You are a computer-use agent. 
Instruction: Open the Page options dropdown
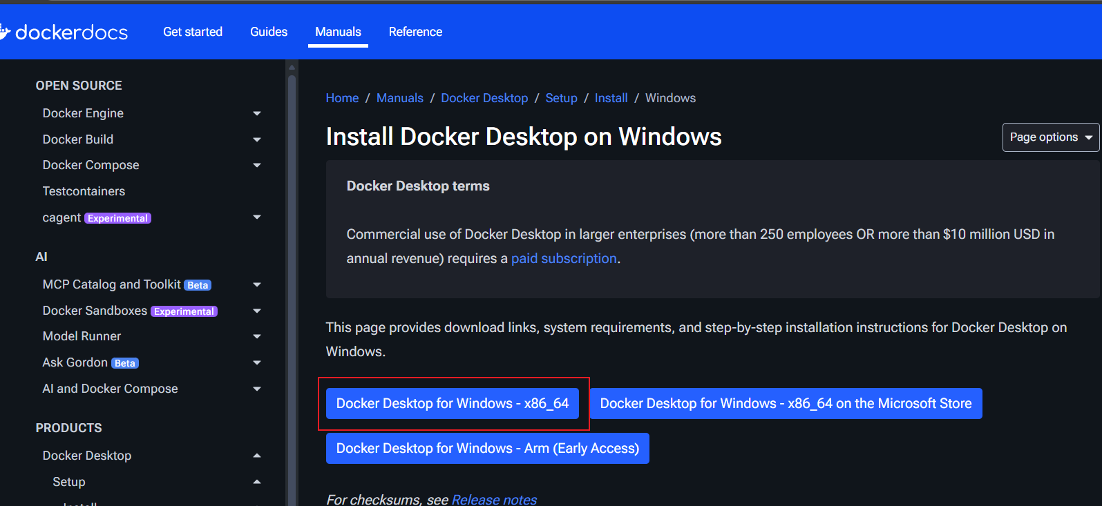point(1050,137)
